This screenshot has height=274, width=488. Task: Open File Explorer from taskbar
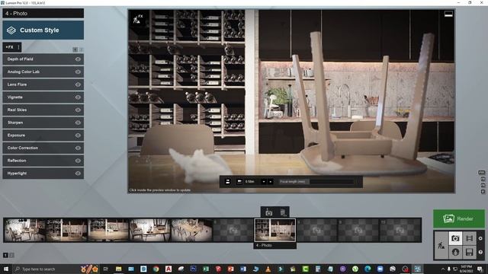119,269
